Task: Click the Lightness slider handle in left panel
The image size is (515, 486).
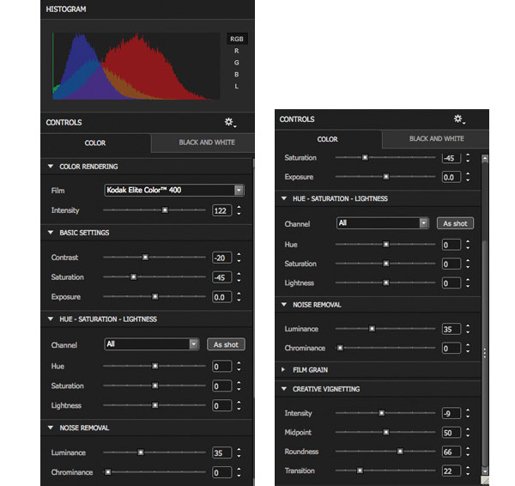Action: click(x=155, y=405)
